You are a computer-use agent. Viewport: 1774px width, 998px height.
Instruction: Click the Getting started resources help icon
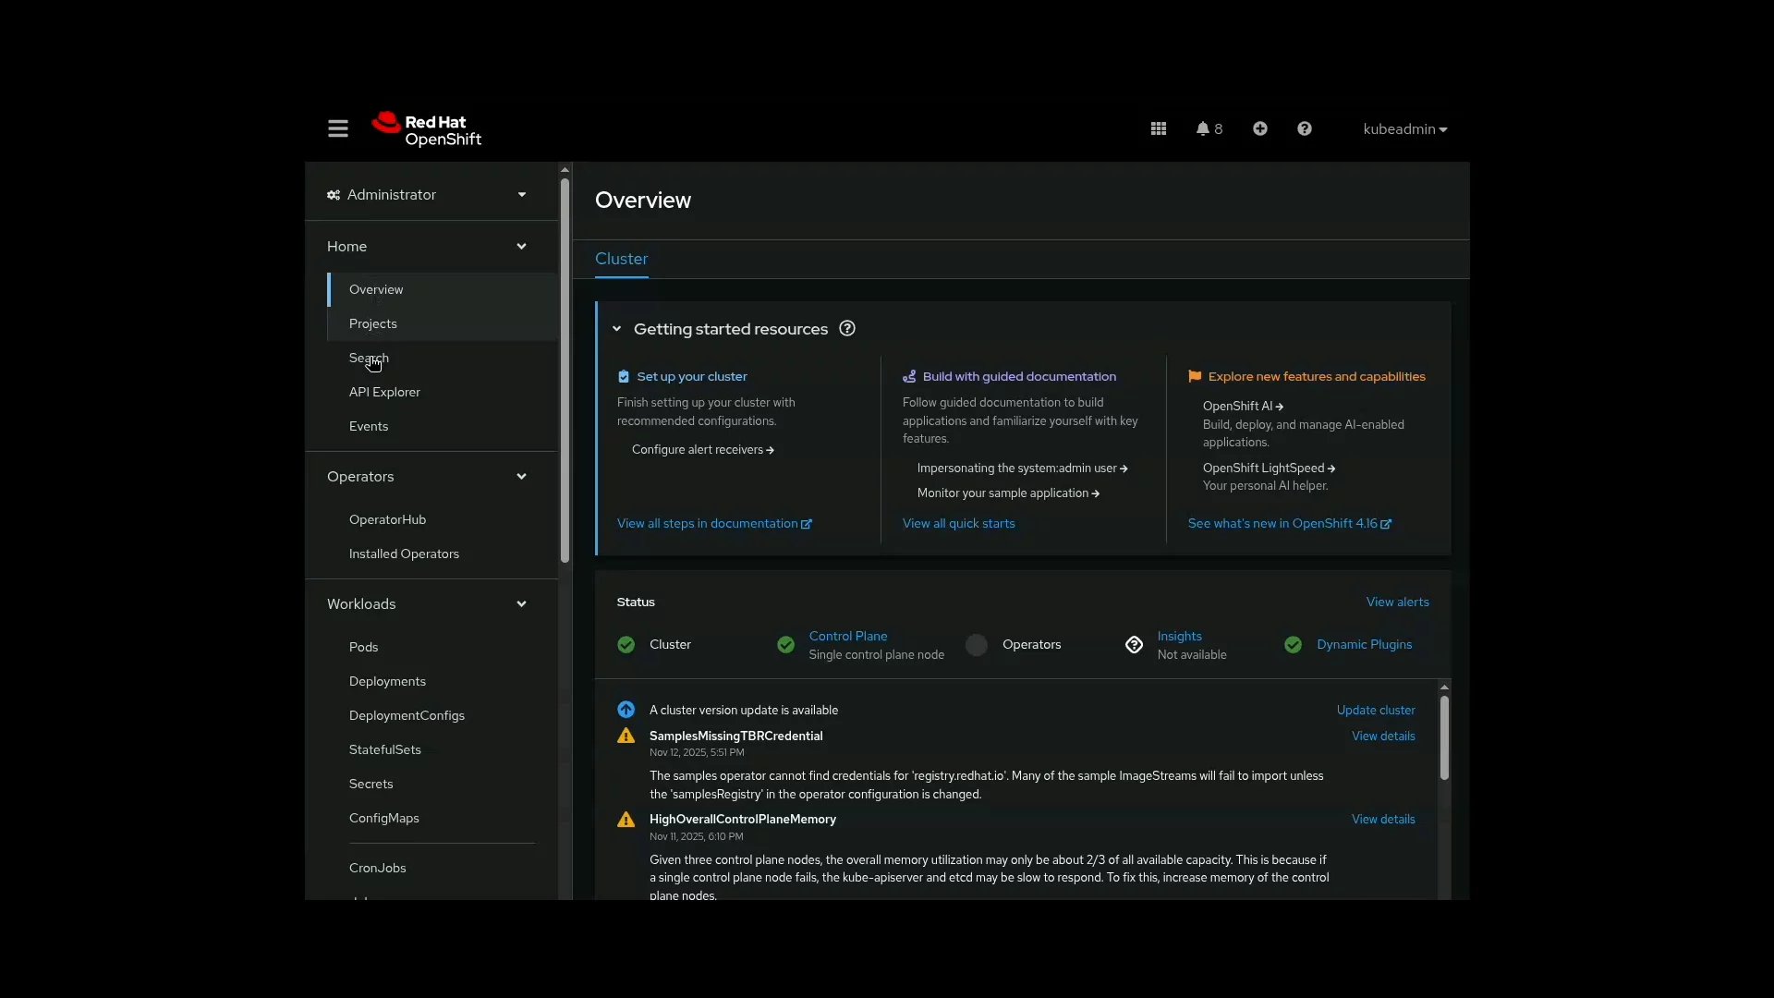tap(846, 328)
